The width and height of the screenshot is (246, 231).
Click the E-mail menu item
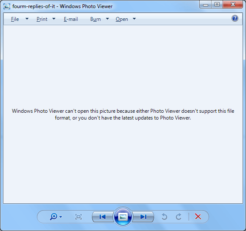click(x=71, y=19)
